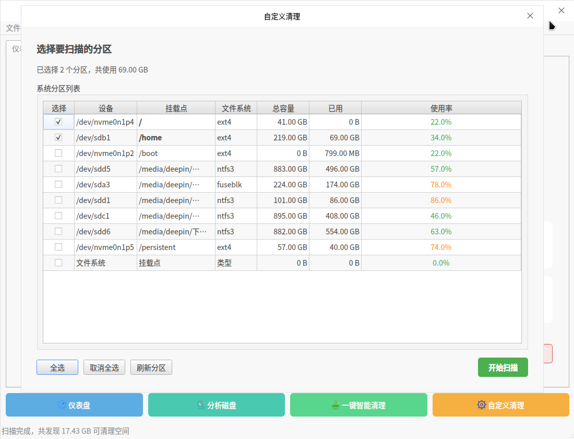
Task: Click the custom clean gear icon
Action: point(481,405)
